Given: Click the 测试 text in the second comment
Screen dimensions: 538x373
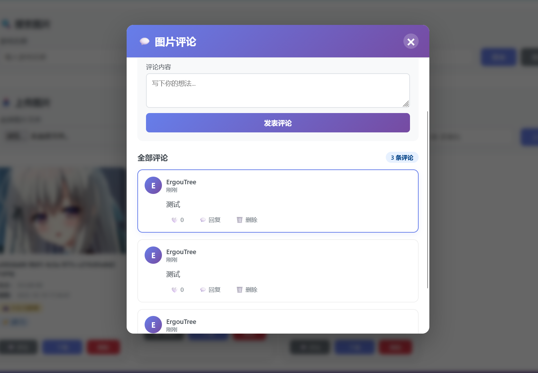Looking at the screenshot, I should point(173,274).
